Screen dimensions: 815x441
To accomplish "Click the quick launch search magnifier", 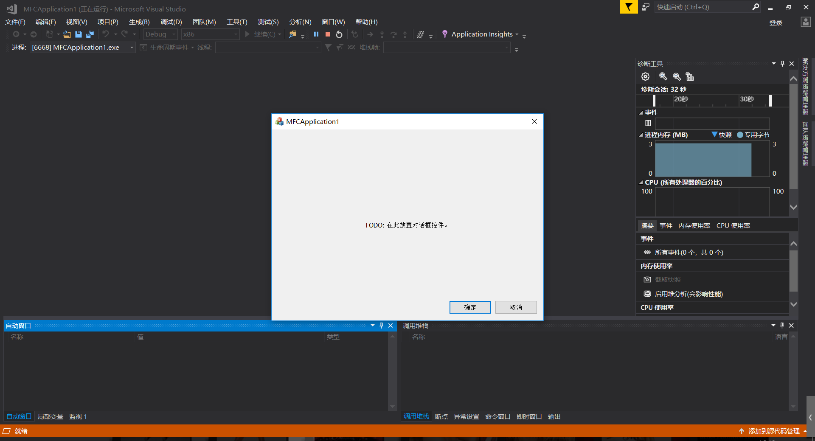I will (x=756, y=7).
